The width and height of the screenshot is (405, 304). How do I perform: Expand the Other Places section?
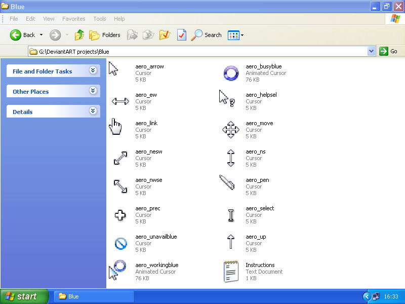pos(93,91)
